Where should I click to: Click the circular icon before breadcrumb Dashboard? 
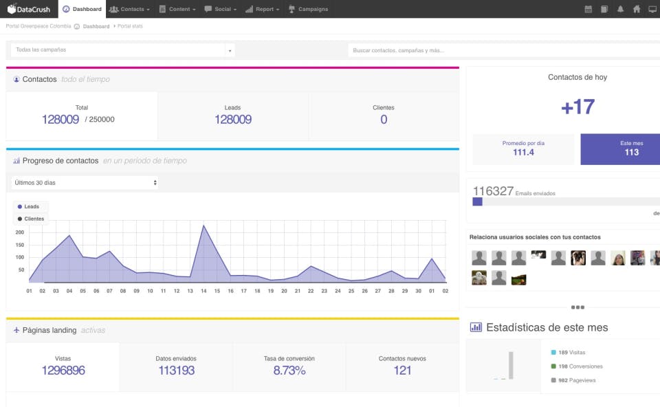(77, 26)
